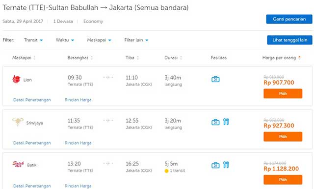This screenshot has width=314, height=189.
Task: Sort flights by Berangkat column
Action: click(x=80, y=58)
